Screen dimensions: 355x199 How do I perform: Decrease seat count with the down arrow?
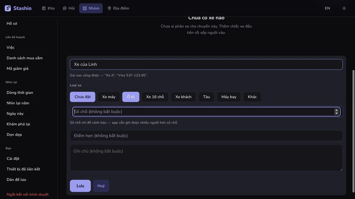click(x=336, y=113)
